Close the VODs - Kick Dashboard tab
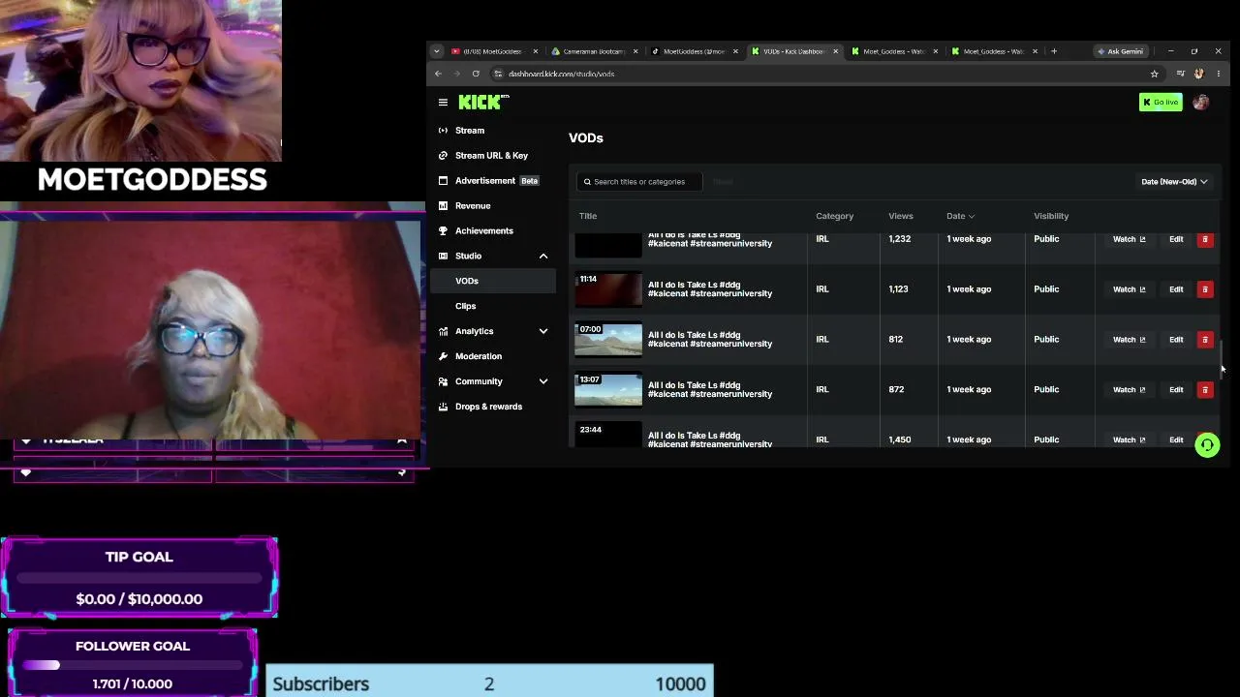This screenshot has width=1240, height=697. pos(835,51)
